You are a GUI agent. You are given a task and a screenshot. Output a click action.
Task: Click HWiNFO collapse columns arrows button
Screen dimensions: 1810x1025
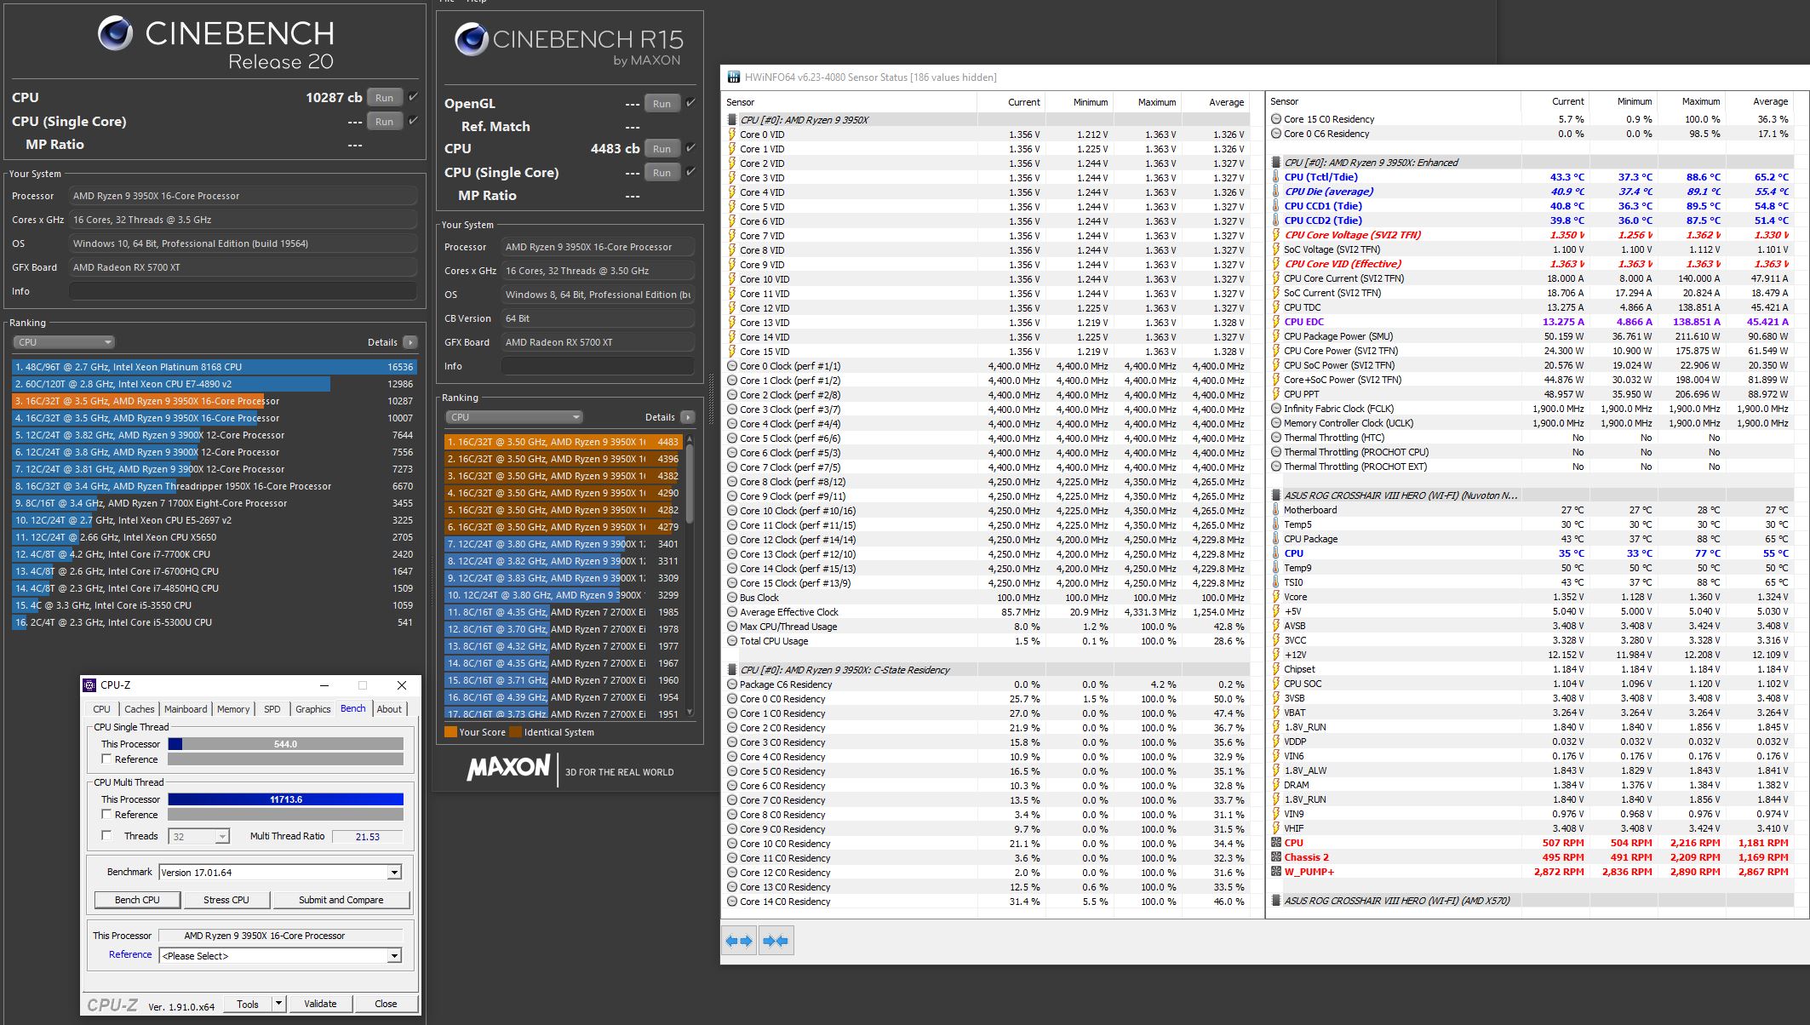(x=776, y=941)
